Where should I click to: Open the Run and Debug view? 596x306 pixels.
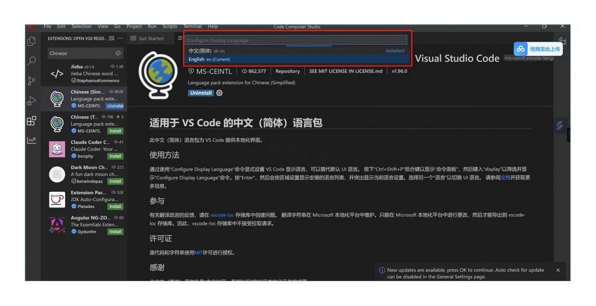(x=32, y=101)
